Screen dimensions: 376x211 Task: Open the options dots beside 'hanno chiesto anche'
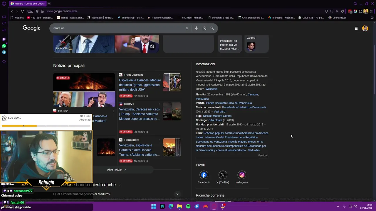120,185
